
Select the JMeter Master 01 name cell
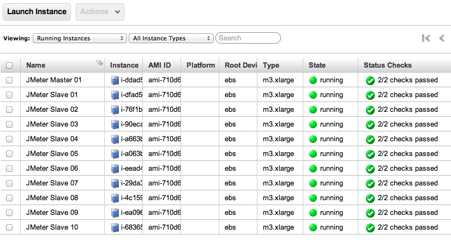pos(62,80)
